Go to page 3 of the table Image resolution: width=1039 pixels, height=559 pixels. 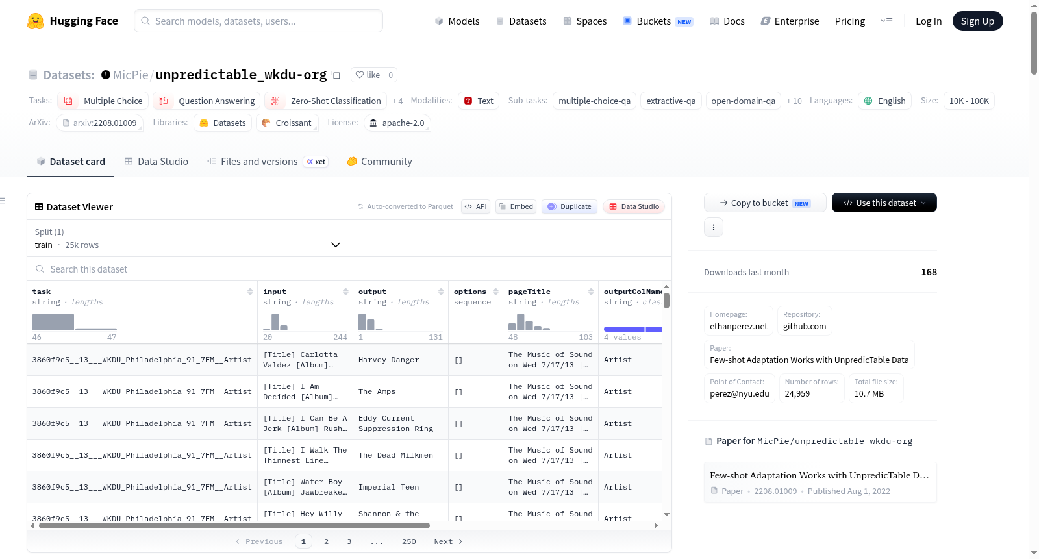[x=349, y=541]
